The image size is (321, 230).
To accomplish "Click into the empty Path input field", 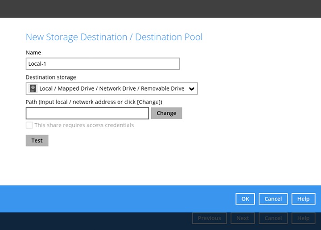I will [87, 113].
